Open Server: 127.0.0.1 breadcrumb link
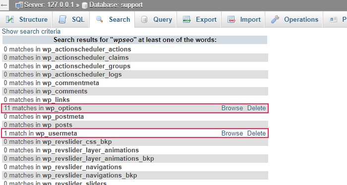Viewport: 347px width, 185px height. coord(49,5)
